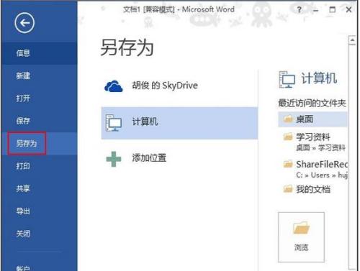Open the 共享 menu item
Viewport: 360px width, 271px height.
(40, 188)
